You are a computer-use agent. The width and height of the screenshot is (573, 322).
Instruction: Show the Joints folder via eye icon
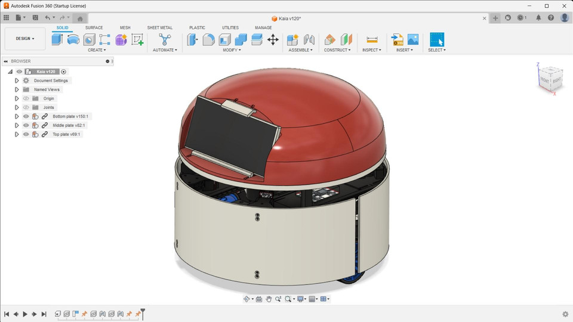coord(26,107)
